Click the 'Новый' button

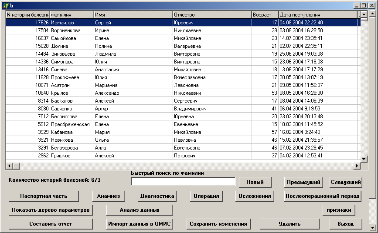[x=255, y=182]
